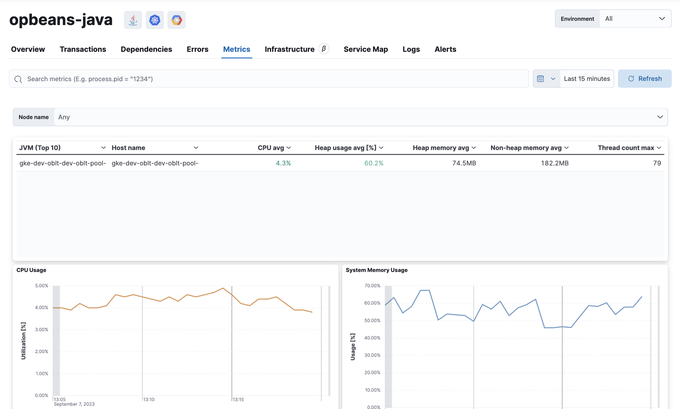
Task: Open the CPU avg column sort menu
Action: 289,148
